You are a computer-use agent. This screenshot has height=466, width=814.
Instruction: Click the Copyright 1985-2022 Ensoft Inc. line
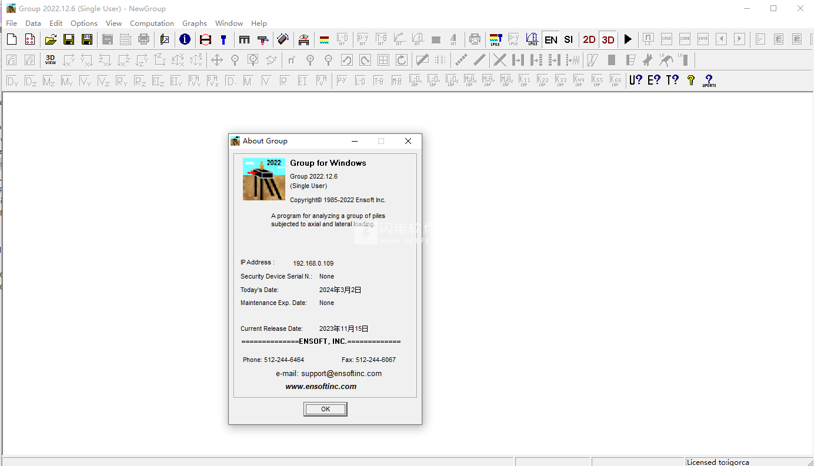(338, 200)
